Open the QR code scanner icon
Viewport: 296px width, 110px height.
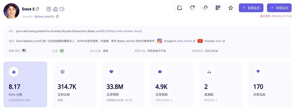pos(218,8)
